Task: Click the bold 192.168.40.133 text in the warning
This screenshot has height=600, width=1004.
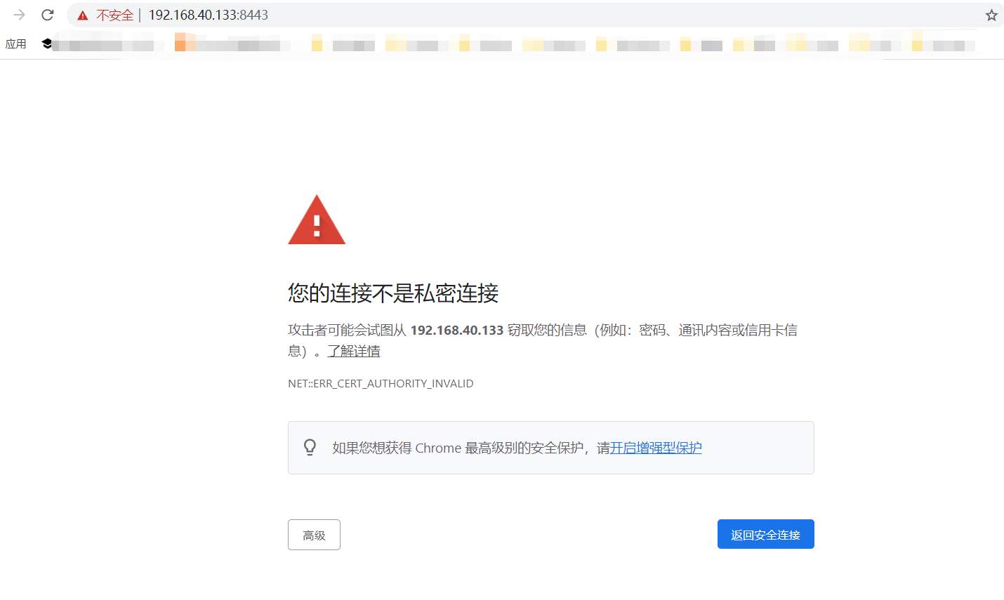Action: [x=457, y=330]
